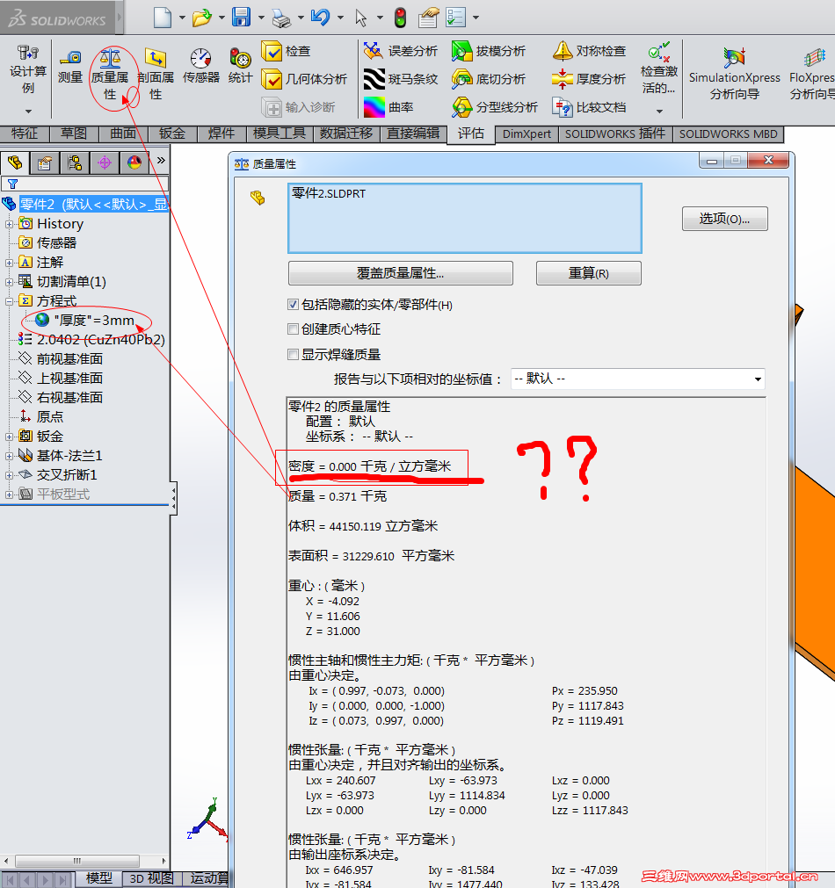
Task: Select the 上视基准面 plane
Action: (62, 379)
